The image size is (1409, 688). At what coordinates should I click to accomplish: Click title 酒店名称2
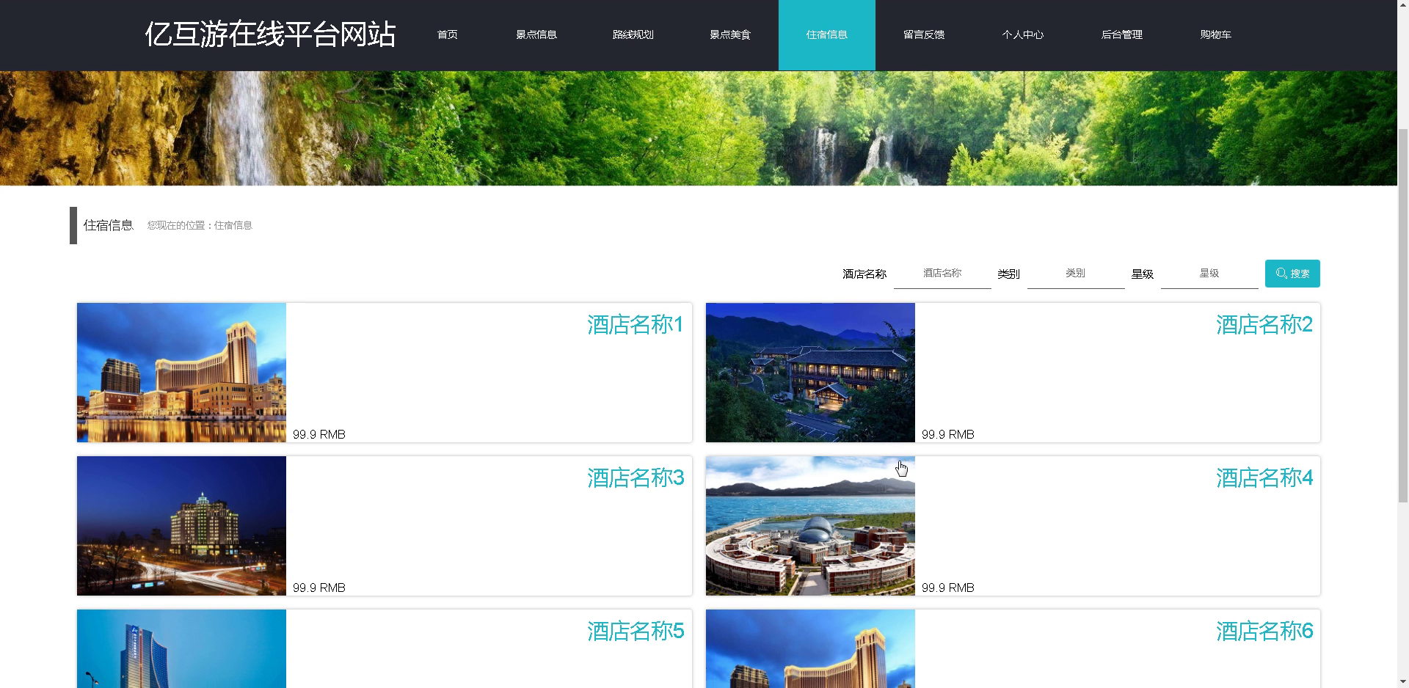coord(1264,324)
